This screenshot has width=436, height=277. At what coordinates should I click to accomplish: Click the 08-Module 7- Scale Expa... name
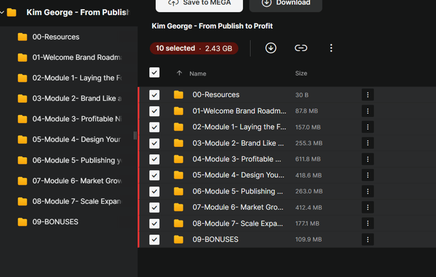(238, 224)
